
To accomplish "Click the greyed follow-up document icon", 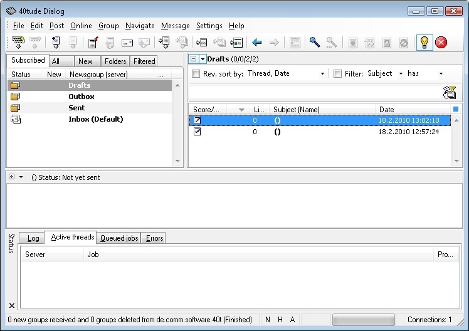I will click(x=110, y=43).
